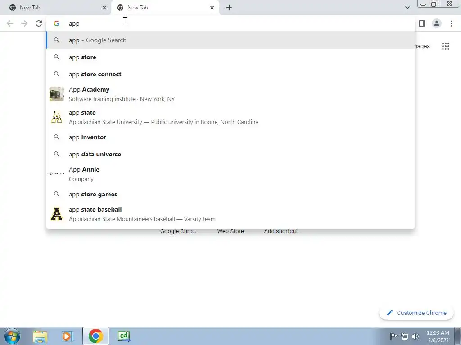This screenshot has width=461, height=345.
Task: Click the Show desktop strip
Action: 457,336
